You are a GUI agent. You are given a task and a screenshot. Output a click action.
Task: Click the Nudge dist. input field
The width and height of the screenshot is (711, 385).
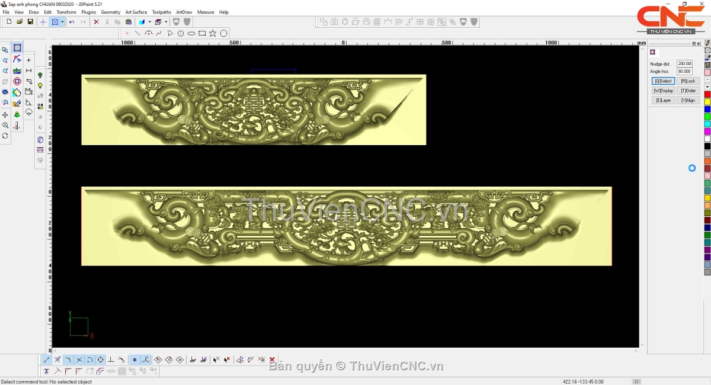pyautogui.click(x=684, y=63)
